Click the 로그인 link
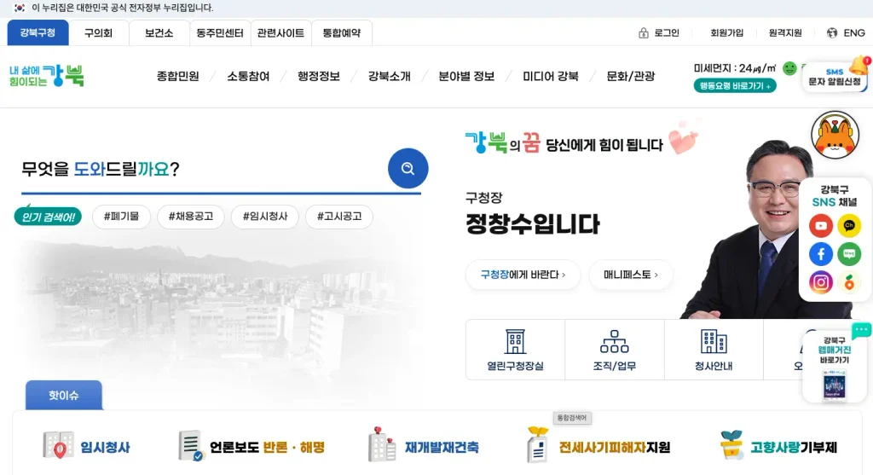The width and height of the screenshot is (873, 475). 667,33
